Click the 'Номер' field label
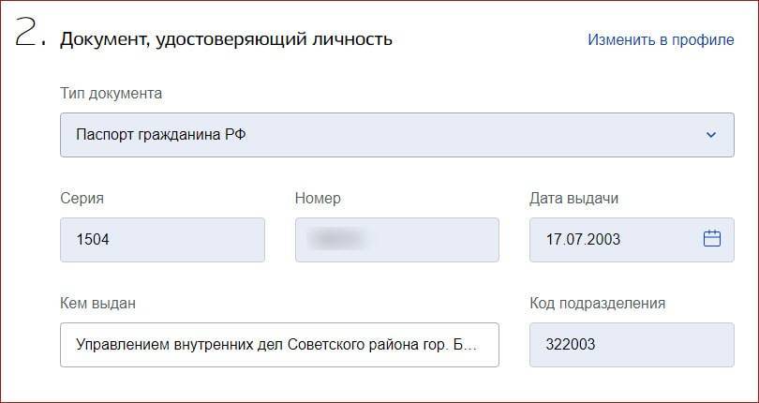The image size is (759, 403). click(318, 199)
